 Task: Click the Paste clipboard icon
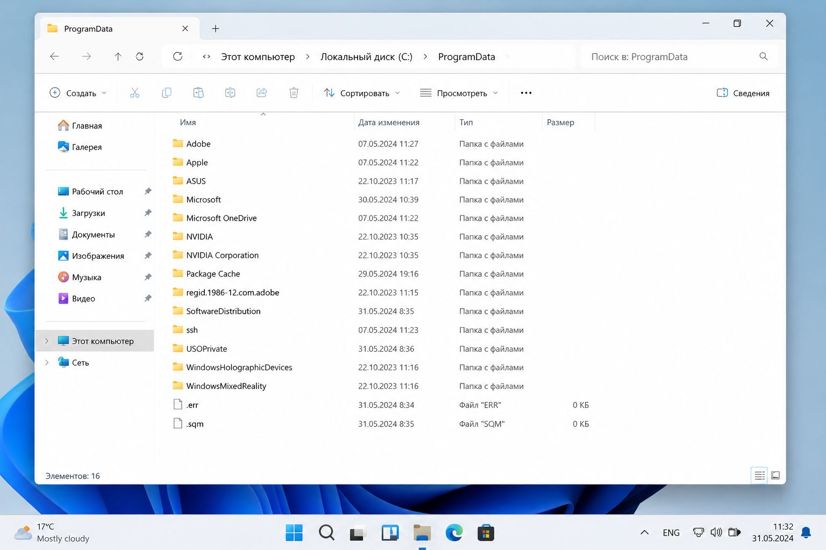click(x=198, y=93)
